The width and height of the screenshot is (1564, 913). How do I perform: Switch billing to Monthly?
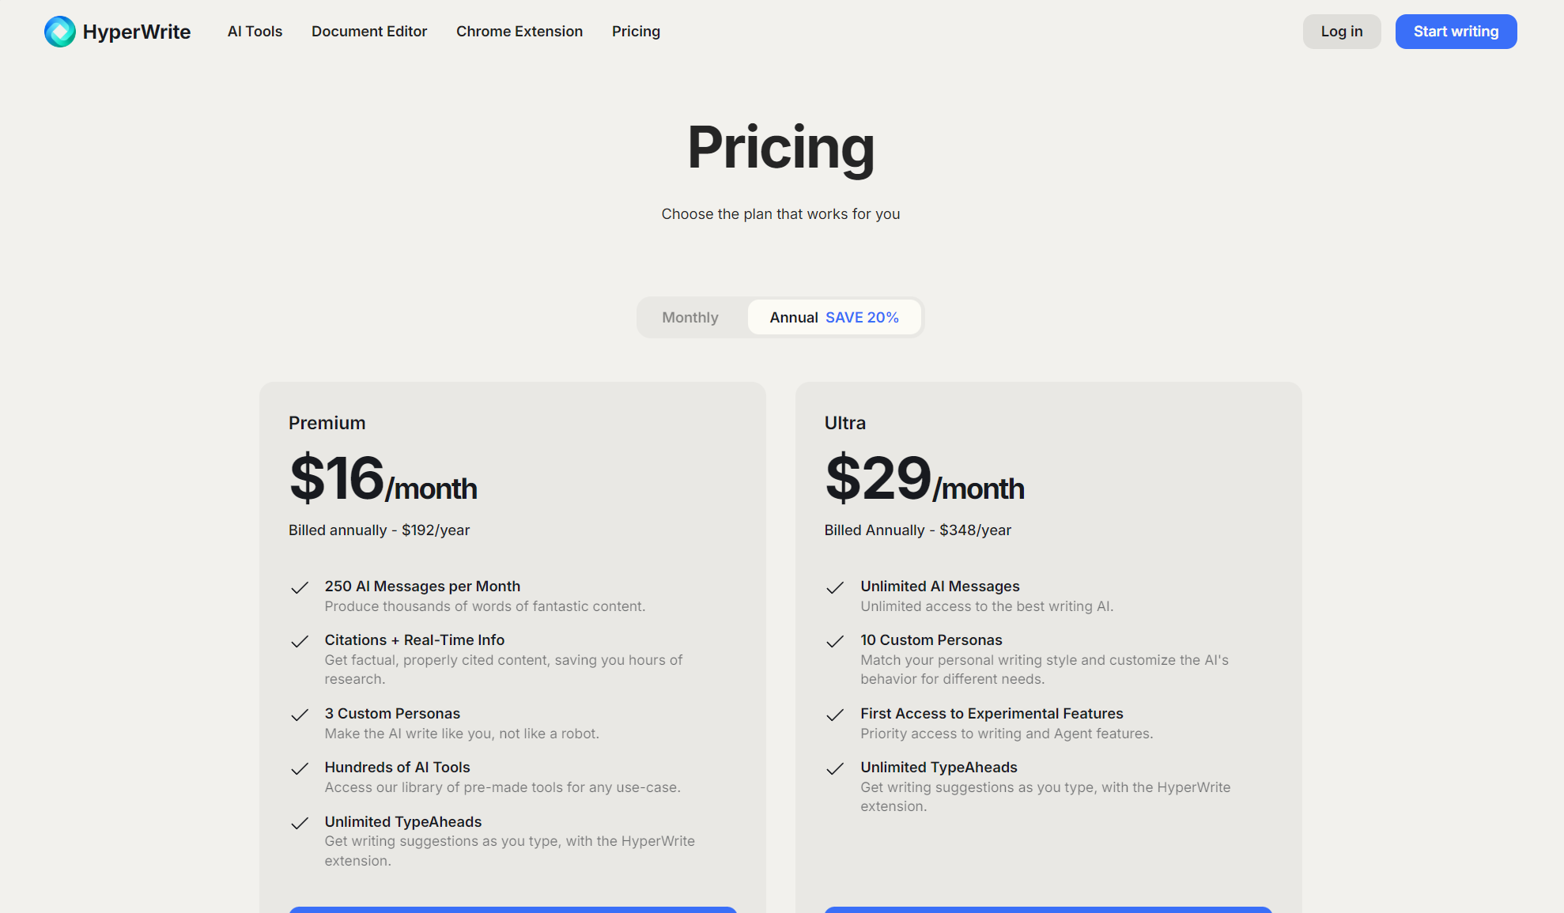[x=690, y=318]
